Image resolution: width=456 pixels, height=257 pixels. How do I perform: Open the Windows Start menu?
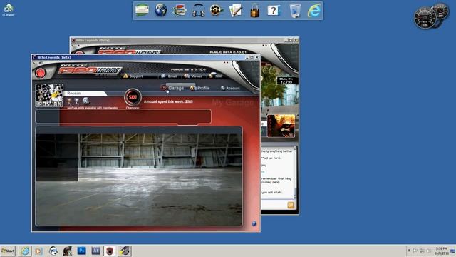coord(8,251)
